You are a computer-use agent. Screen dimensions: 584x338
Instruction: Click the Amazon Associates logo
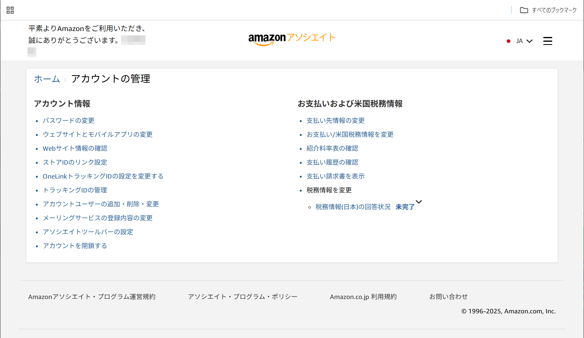point(292,39)
